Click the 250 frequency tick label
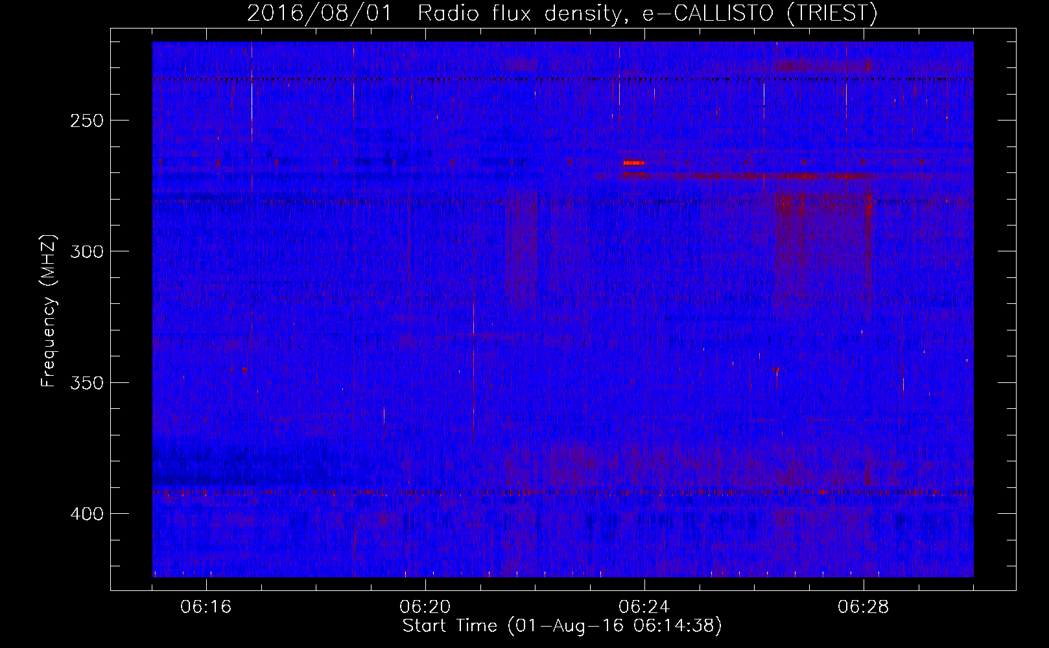The width and height of the screenshot is (1049, 648). [x=87, y=121]
